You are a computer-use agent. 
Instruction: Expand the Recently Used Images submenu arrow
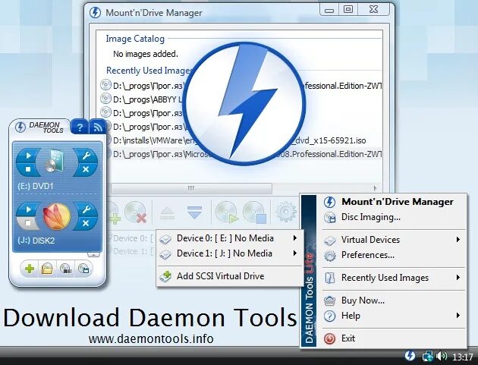point(458,278)
